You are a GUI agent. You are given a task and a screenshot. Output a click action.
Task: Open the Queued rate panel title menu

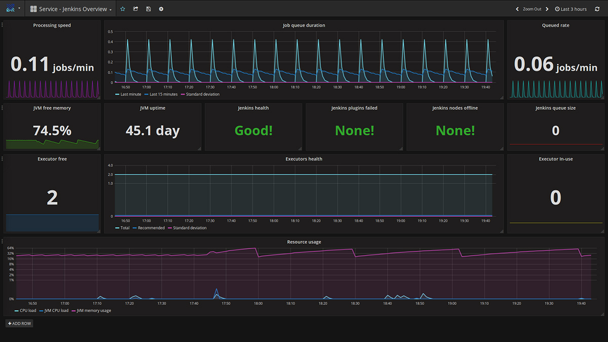[556, 25]
